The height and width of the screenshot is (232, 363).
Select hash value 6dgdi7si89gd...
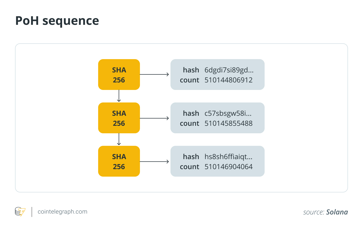click(x=229, y=70)
